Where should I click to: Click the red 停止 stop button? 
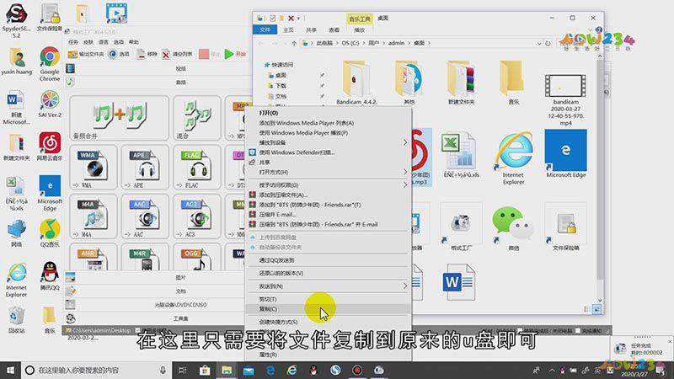click(x=210, y=54)
